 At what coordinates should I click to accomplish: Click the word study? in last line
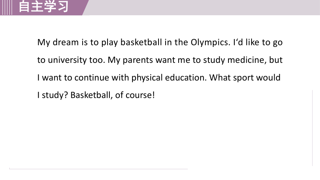click(x=55, y=96)
